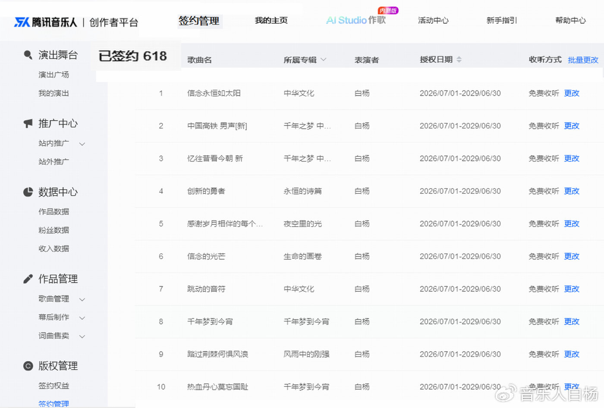The width and height of the screenshot is (604, 408).
Task: Click the 数据中心 pie chart icon
Action: [x=28, y=192]
